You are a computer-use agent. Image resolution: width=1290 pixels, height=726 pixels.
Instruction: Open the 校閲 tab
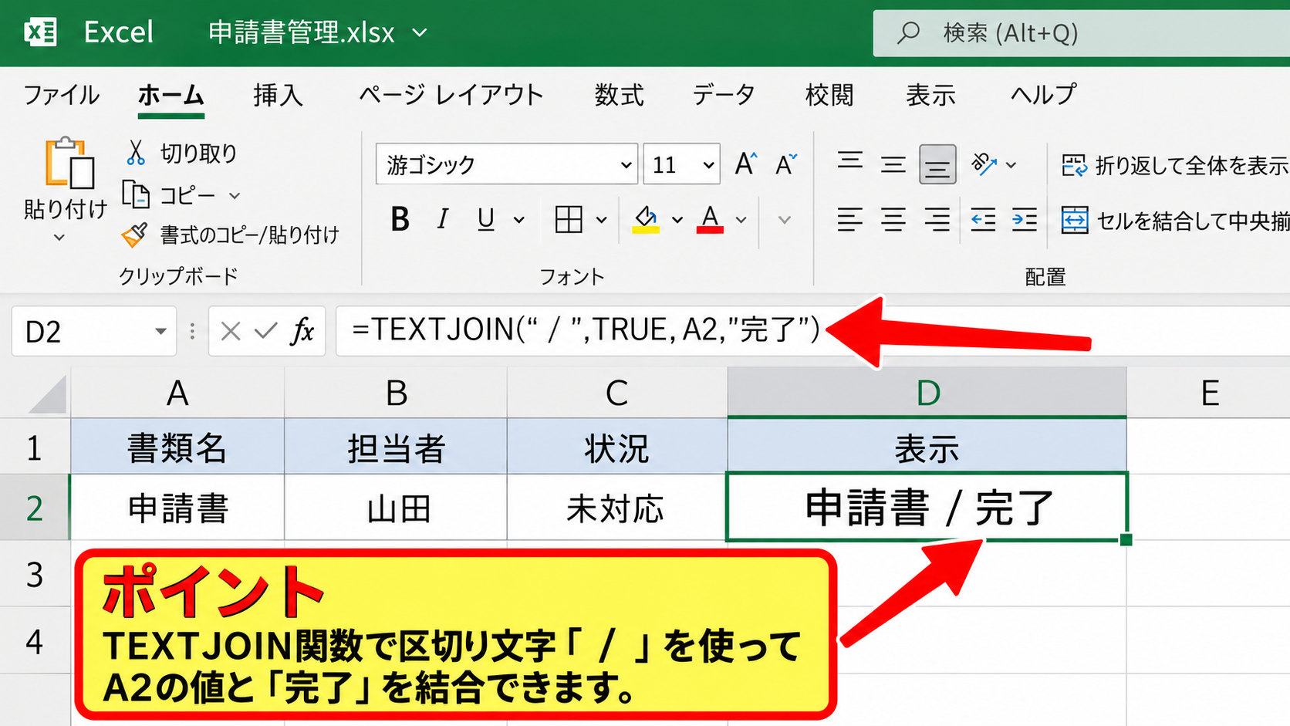[x=829, y=95]
